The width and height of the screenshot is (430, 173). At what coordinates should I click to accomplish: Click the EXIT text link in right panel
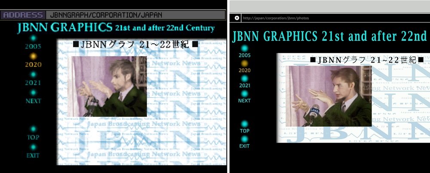[x=245, y=146]
